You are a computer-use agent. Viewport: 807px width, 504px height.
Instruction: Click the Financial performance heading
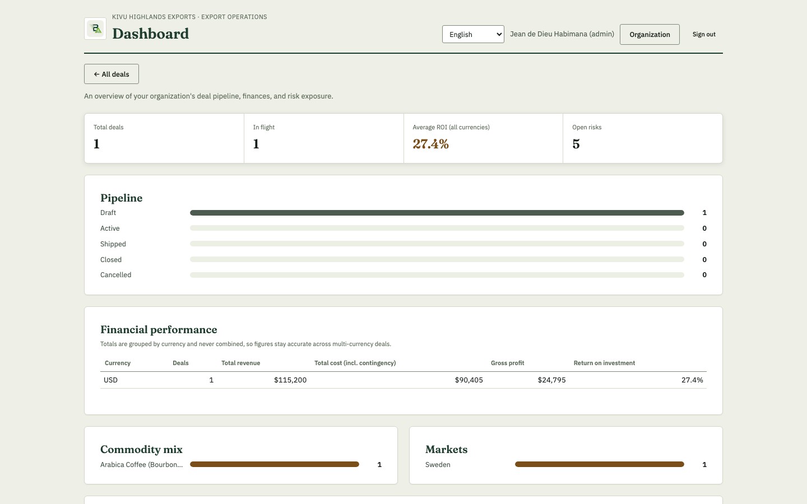point(159,329)
